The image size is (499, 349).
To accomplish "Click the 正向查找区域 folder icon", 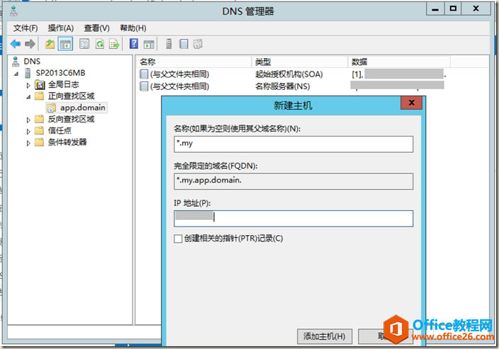I will pos(39,96).
